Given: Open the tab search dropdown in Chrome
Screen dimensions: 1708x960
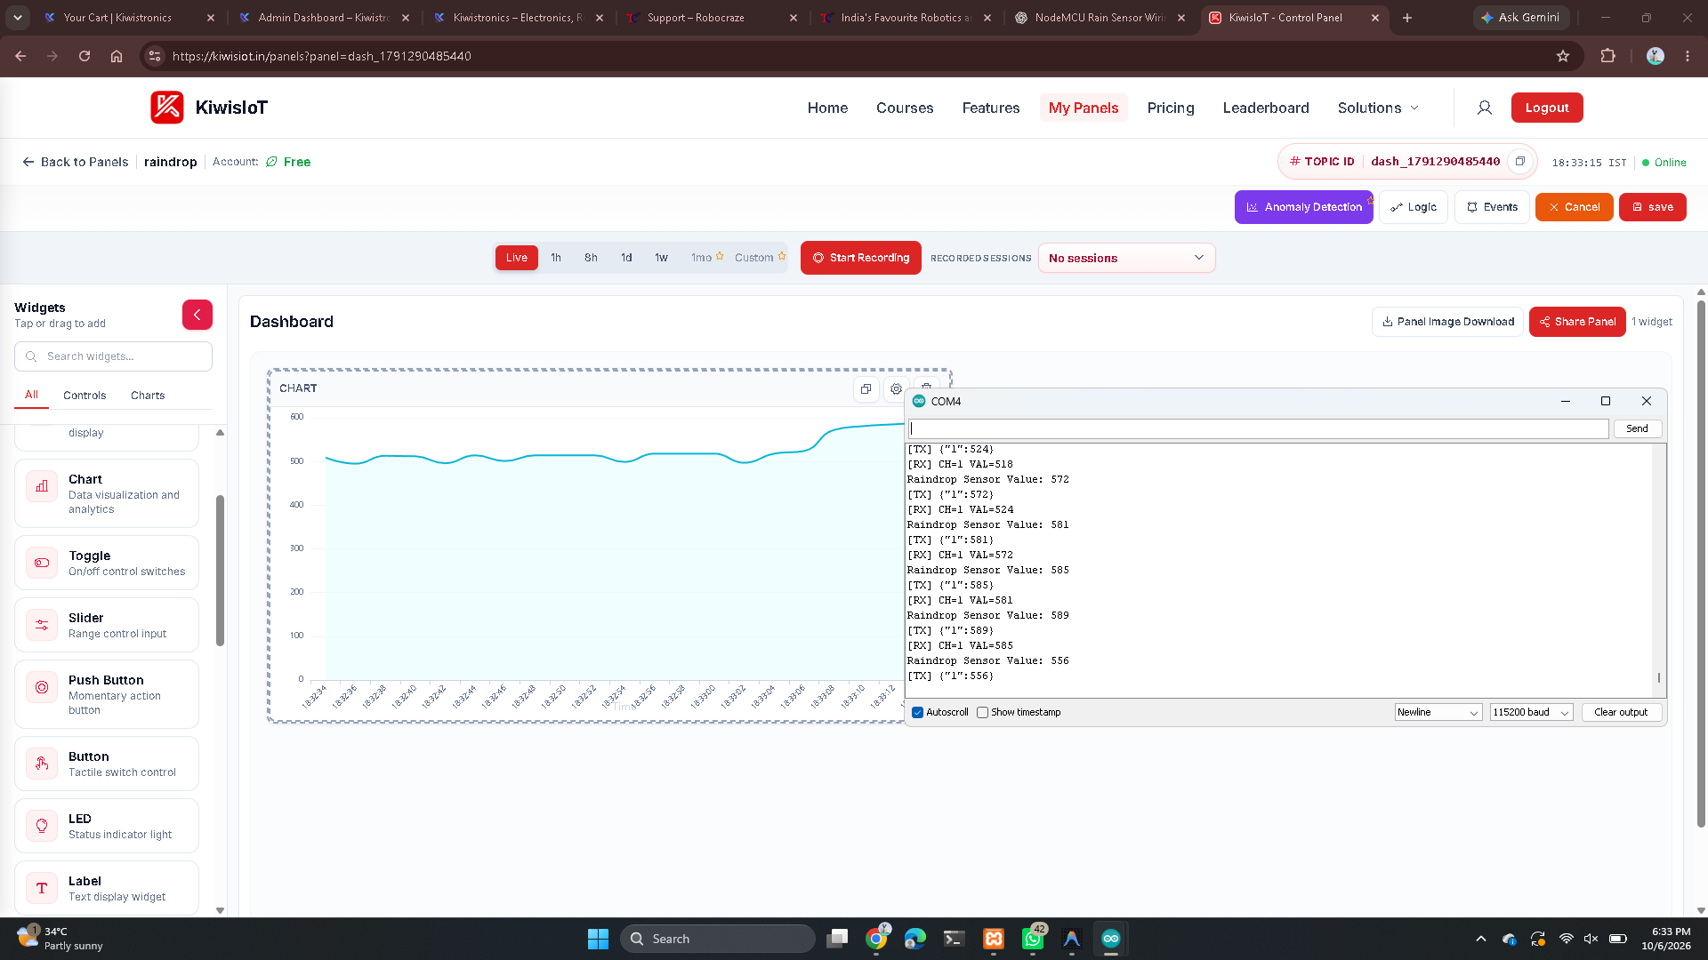Looking at the screenshot, I should 18,17.
